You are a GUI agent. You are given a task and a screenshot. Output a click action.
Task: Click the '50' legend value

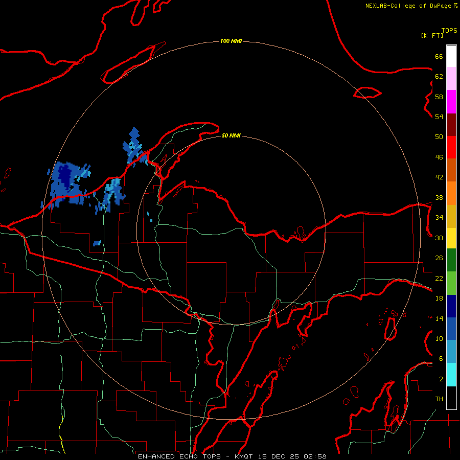(439, 137)
